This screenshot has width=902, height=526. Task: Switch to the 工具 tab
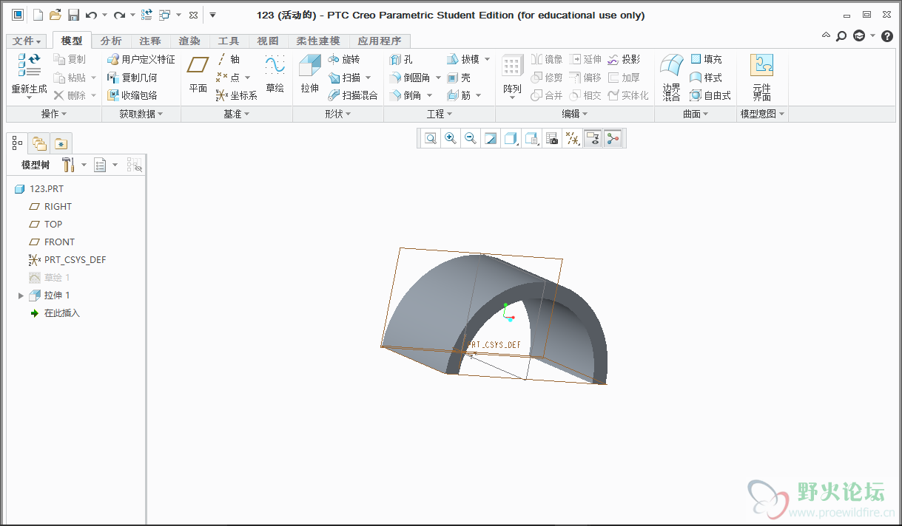pyautogui.click(x=229, y=41)
